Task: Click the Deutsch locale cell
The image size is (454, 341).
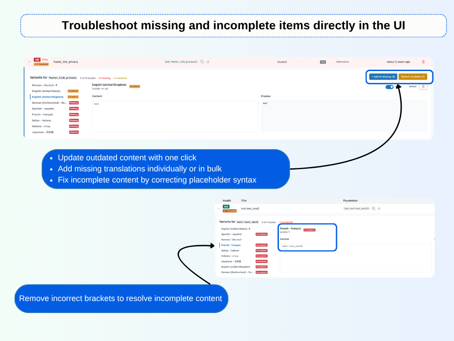Action: [282, 62]
